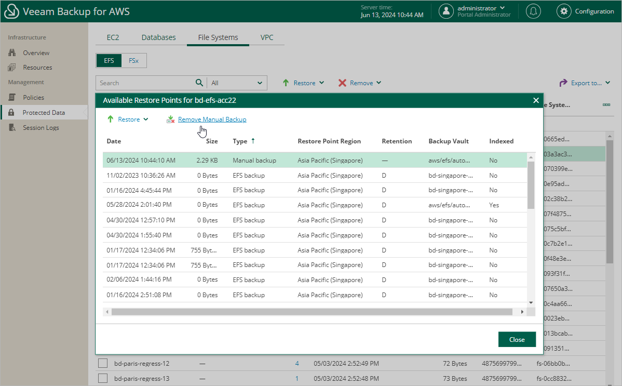
Task: Click the Session Logs sidebar icon
Action: tap(12, 127)
